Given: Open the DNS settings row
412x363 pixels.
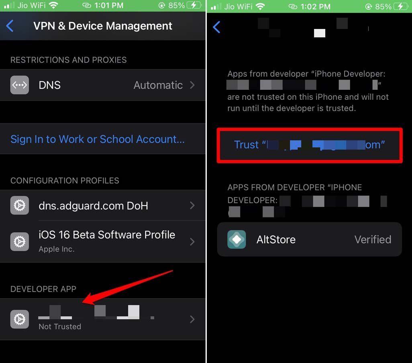Looking at the screenshot, I should coord(103,85).
